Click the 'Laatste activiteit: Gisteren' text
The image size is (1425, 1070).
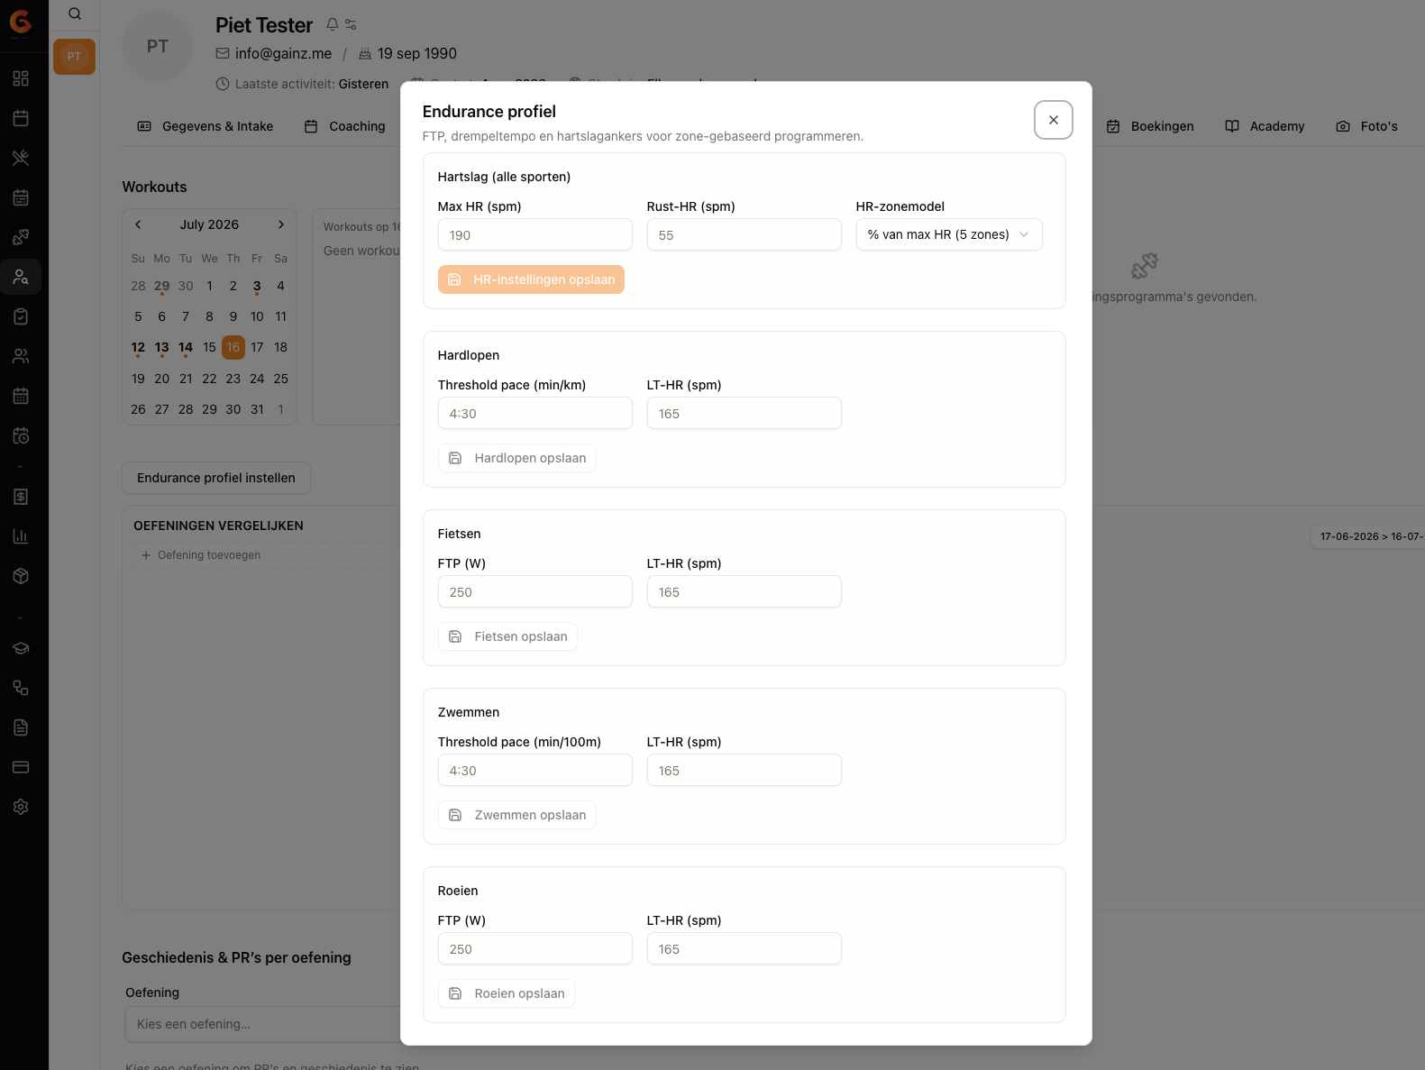click(312, 84)
